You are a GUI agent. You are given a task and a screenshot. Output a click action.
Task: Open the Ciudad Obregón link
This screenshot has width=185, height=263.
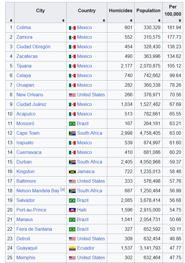[x=33, y=47]
